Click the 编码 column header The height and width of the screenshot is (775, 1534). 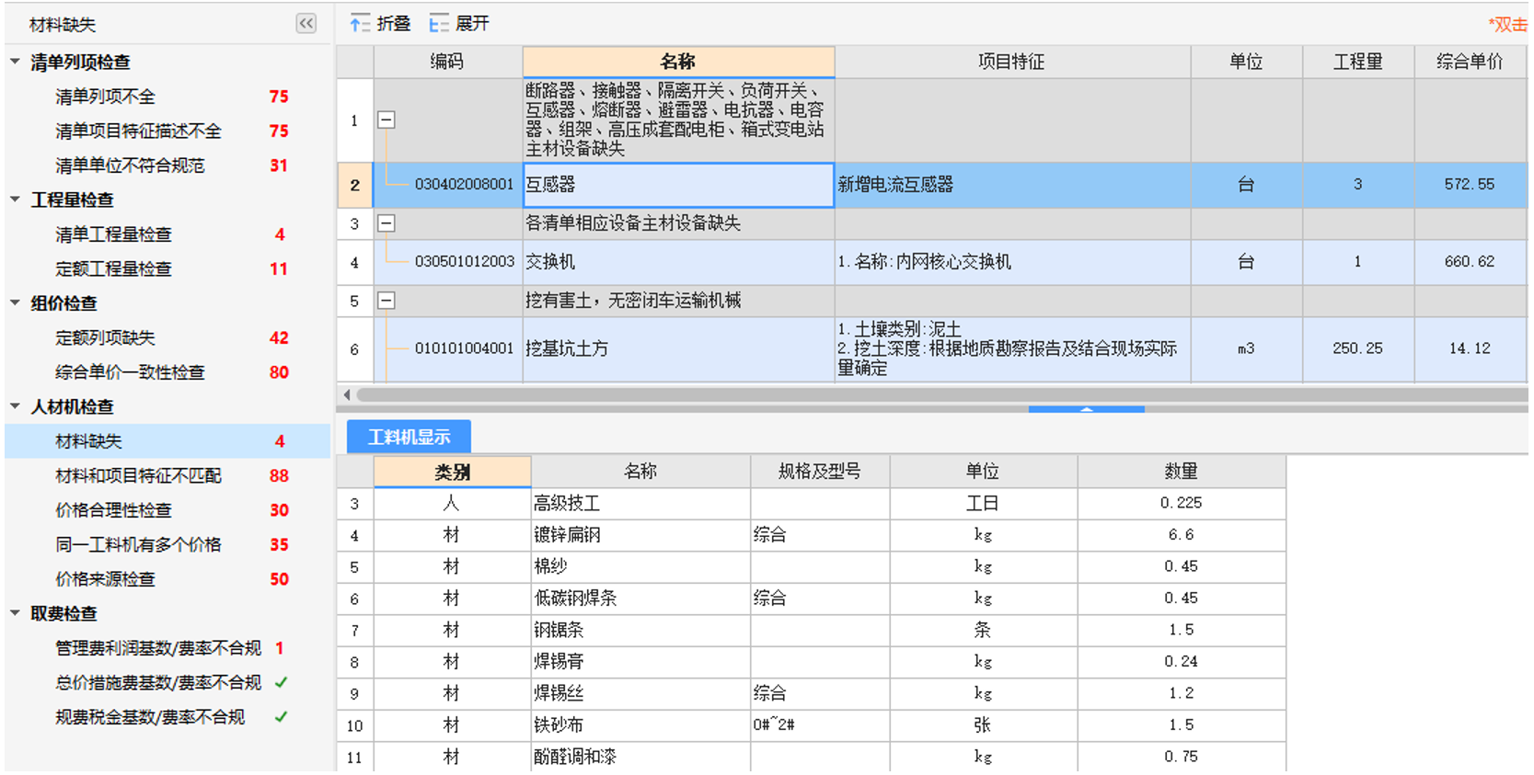[x=447, y=62]
